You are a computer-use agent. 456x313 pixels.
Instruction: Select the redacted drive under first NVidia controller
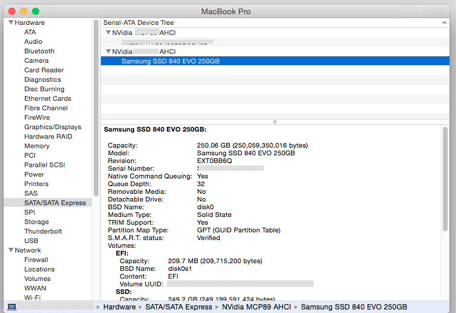tap(275, 42)
